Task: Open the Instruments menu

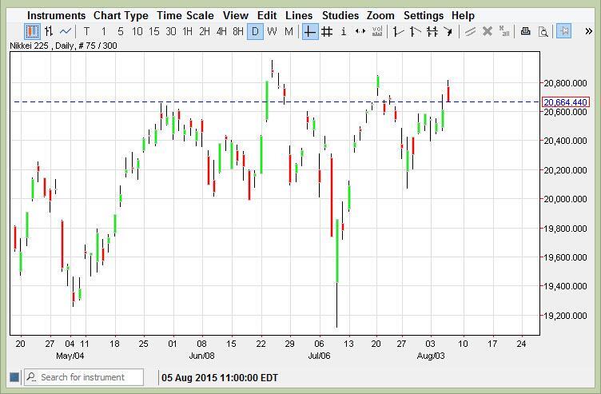Action: [x=56, y=15]
